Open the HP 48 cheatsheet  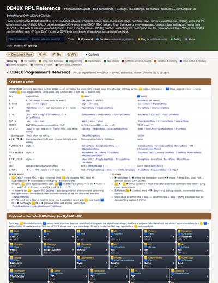pyautogui.click(x=42, y=54)
